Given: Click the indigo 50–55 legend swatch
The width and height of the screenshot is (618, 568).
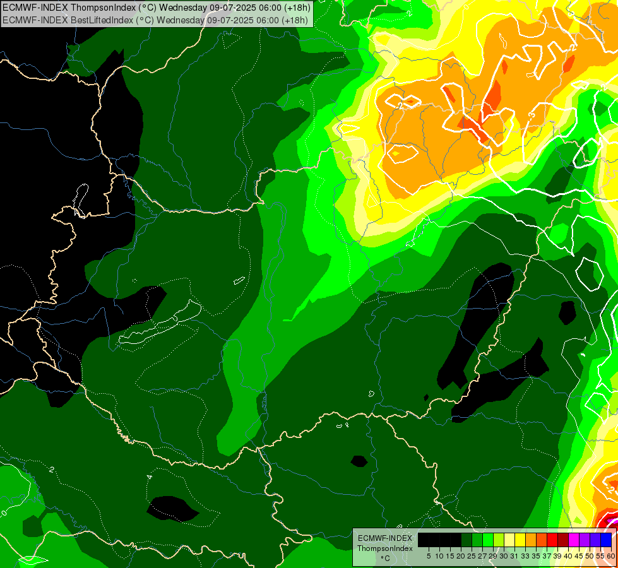Looking at the screenshot, I should pos(595,540).
